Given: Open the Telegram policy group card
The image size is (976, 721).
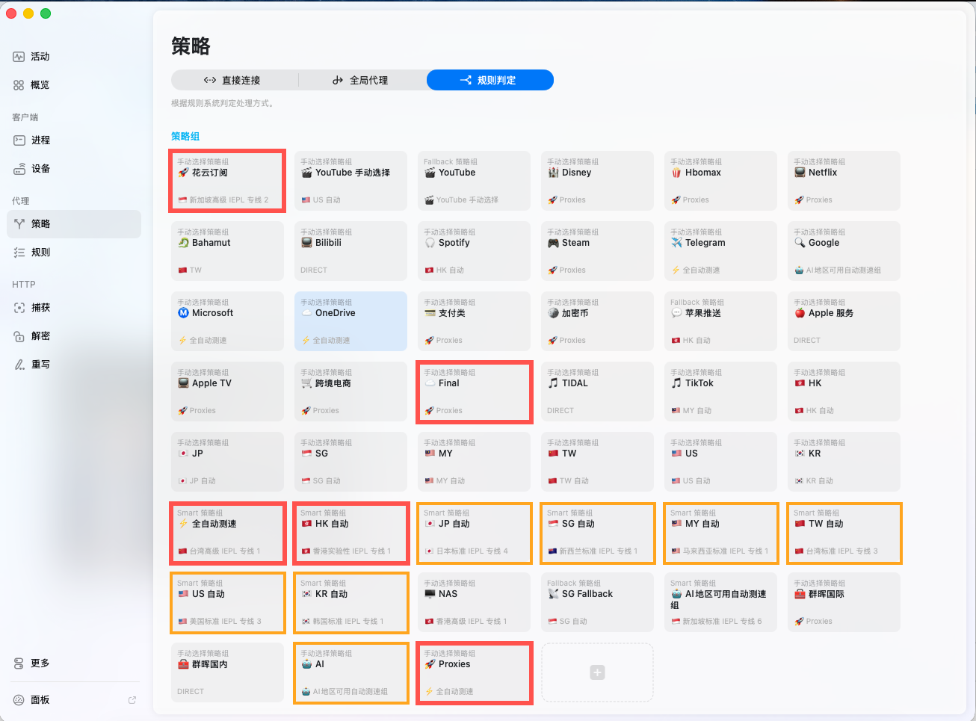Looking at the screenshot, I should (x=720, y=251).
